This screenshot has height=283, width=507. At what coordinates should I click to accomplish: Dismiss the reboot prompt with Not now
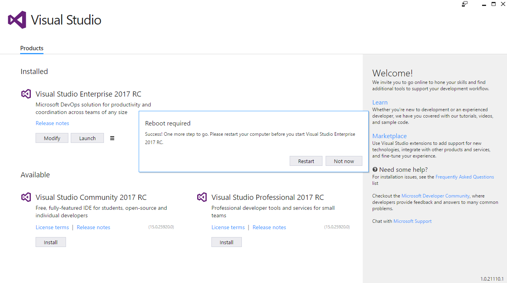coord(343,161)
